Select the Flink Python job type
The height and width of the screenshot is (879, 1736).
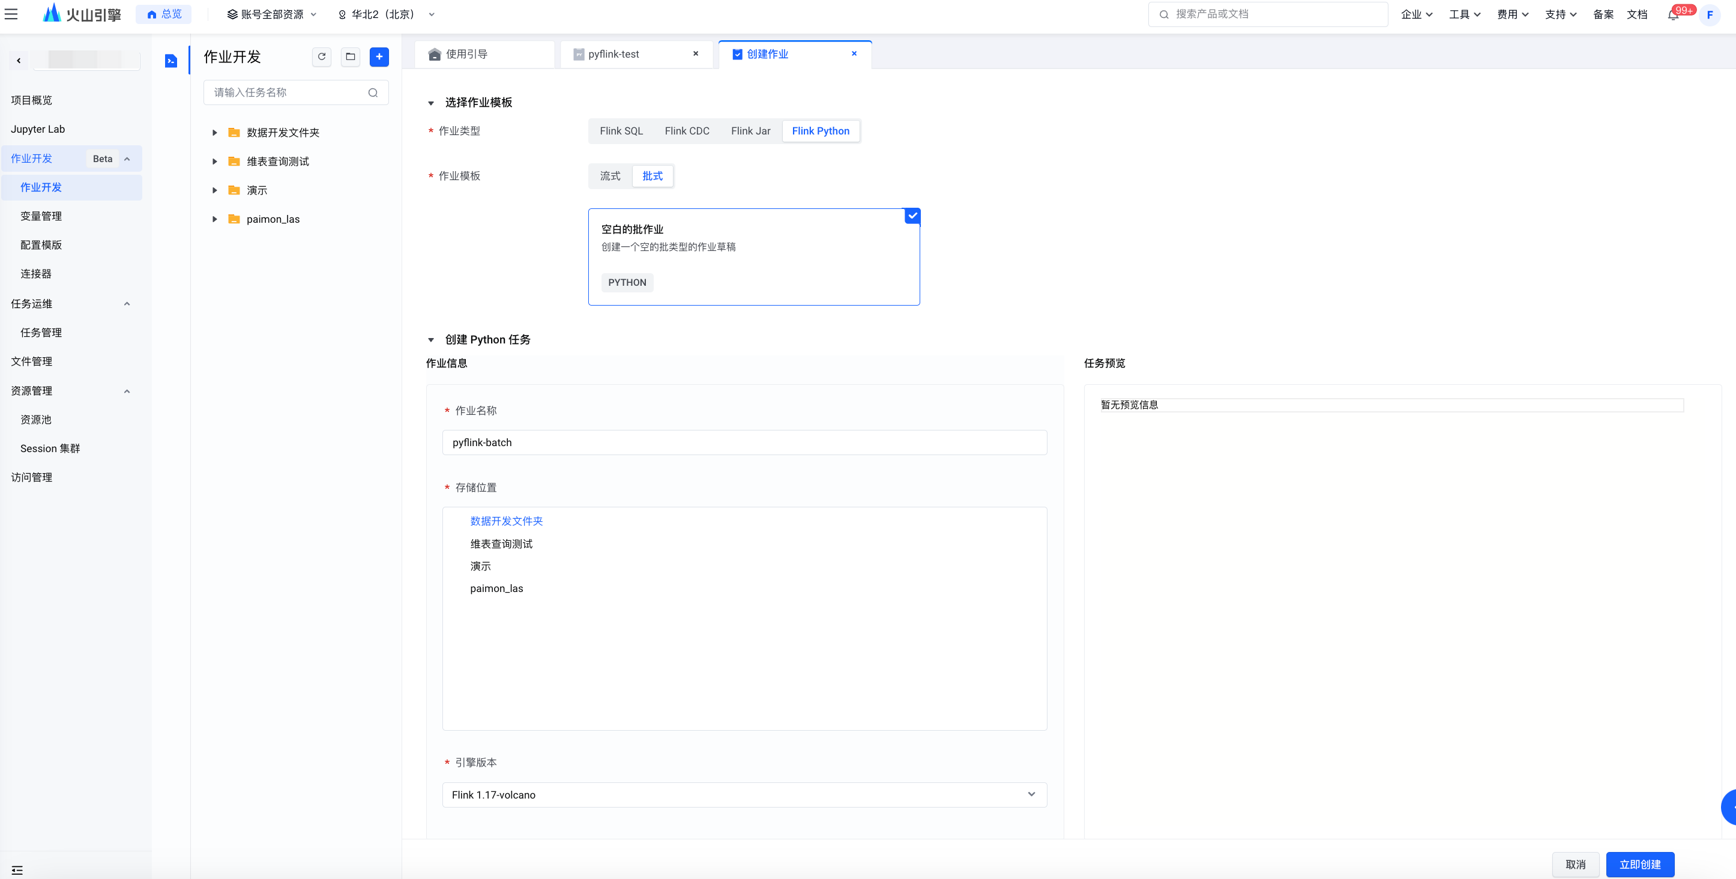pos(820,131)
